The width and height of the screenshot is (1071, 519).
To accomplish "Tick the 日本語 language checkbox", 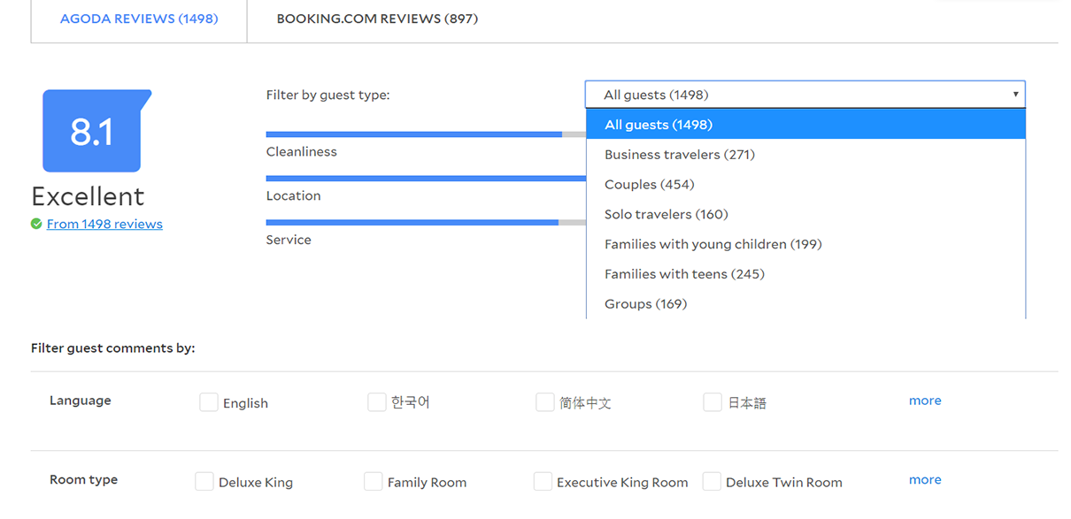I will tap(713, 401).
